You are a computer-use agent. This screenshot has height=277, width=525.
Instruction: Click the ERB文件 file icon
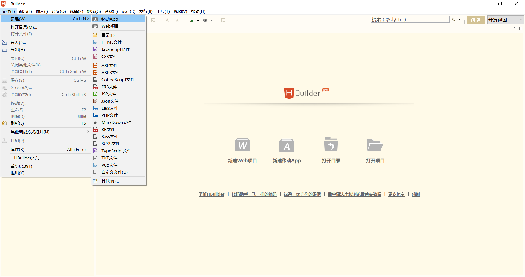(95, 87)
